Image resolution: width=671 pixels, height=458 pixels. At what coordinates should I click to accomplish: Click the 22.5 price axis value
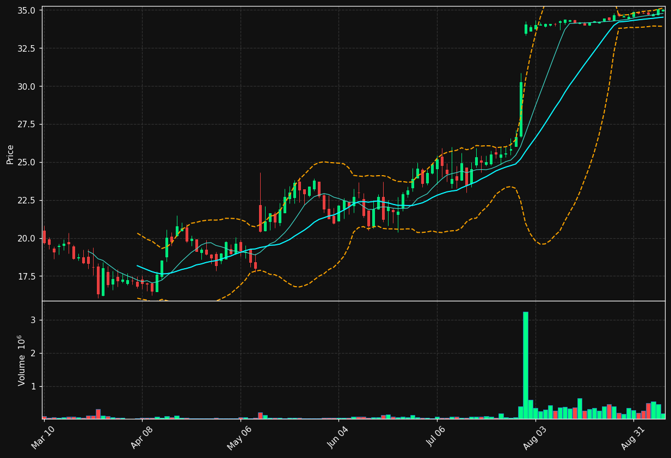pos(27,200)
